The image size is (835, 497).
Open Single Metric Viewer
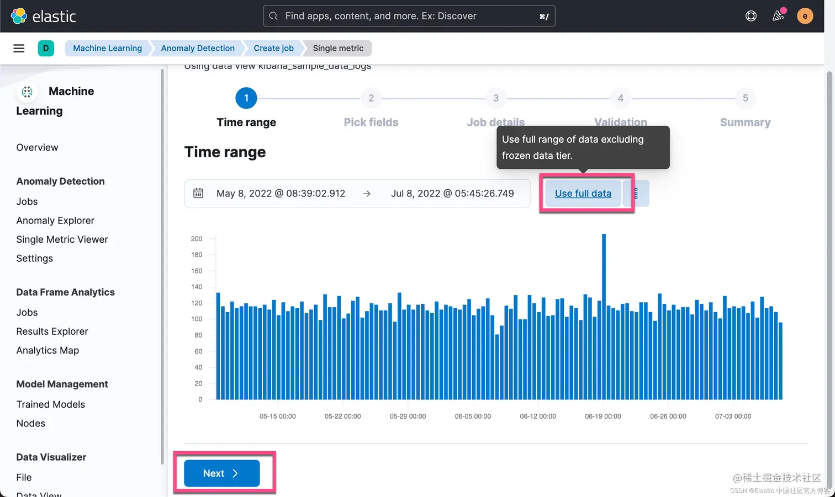[62, 239]
